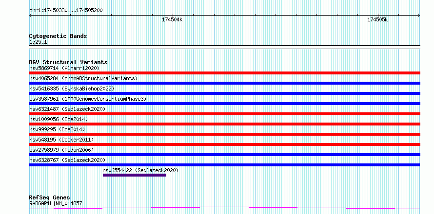
Task: Click the blue bar for esv2758979 (Redon2006)
Action: (224, 155)
